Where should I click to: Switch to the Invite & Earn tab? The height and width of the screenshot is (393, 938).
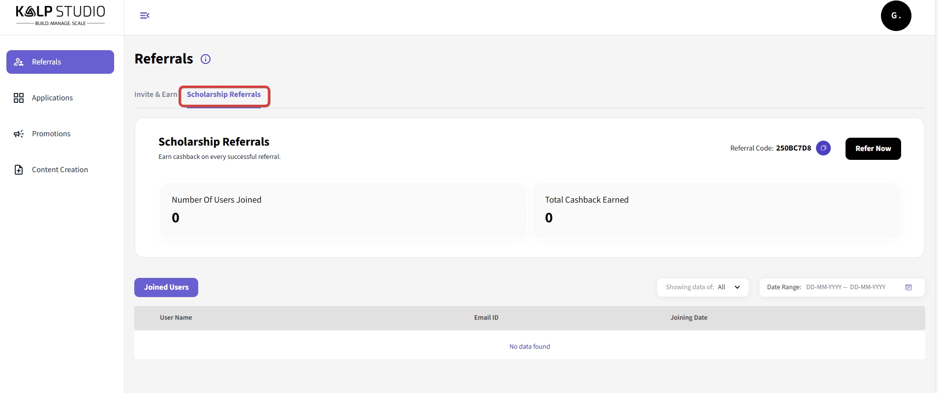tap(155, 94)
